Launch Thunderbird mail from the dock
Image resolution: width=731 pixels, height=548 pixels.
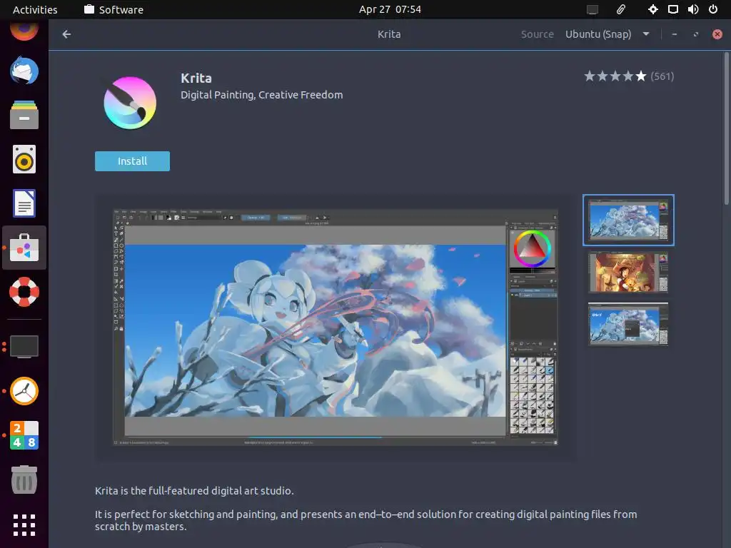pyautogui.click(x=24, y=71)
